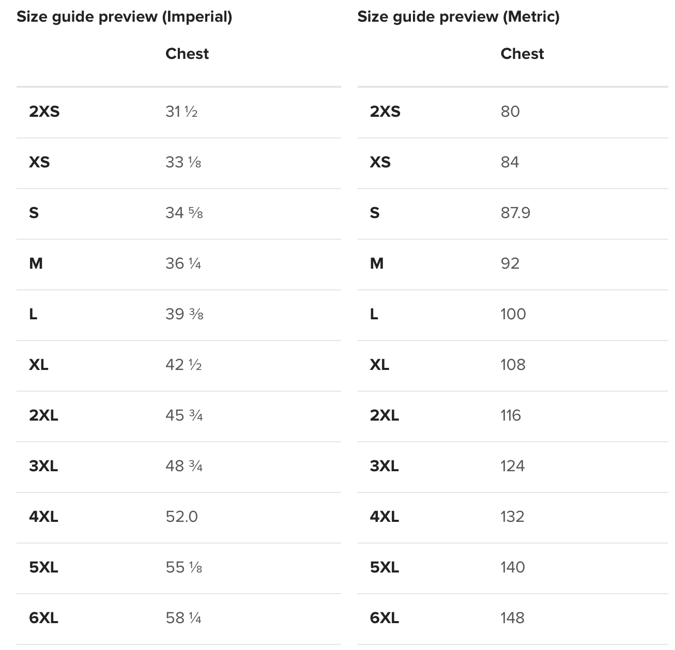
Task: Click the 34 ⅝ Imperial chest value
Action: 184,213
